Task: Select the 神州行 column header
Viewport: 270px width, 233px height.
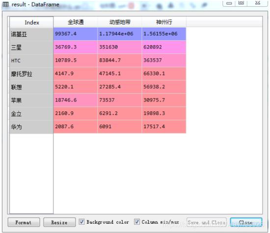Action: click(x=164, y=22)
